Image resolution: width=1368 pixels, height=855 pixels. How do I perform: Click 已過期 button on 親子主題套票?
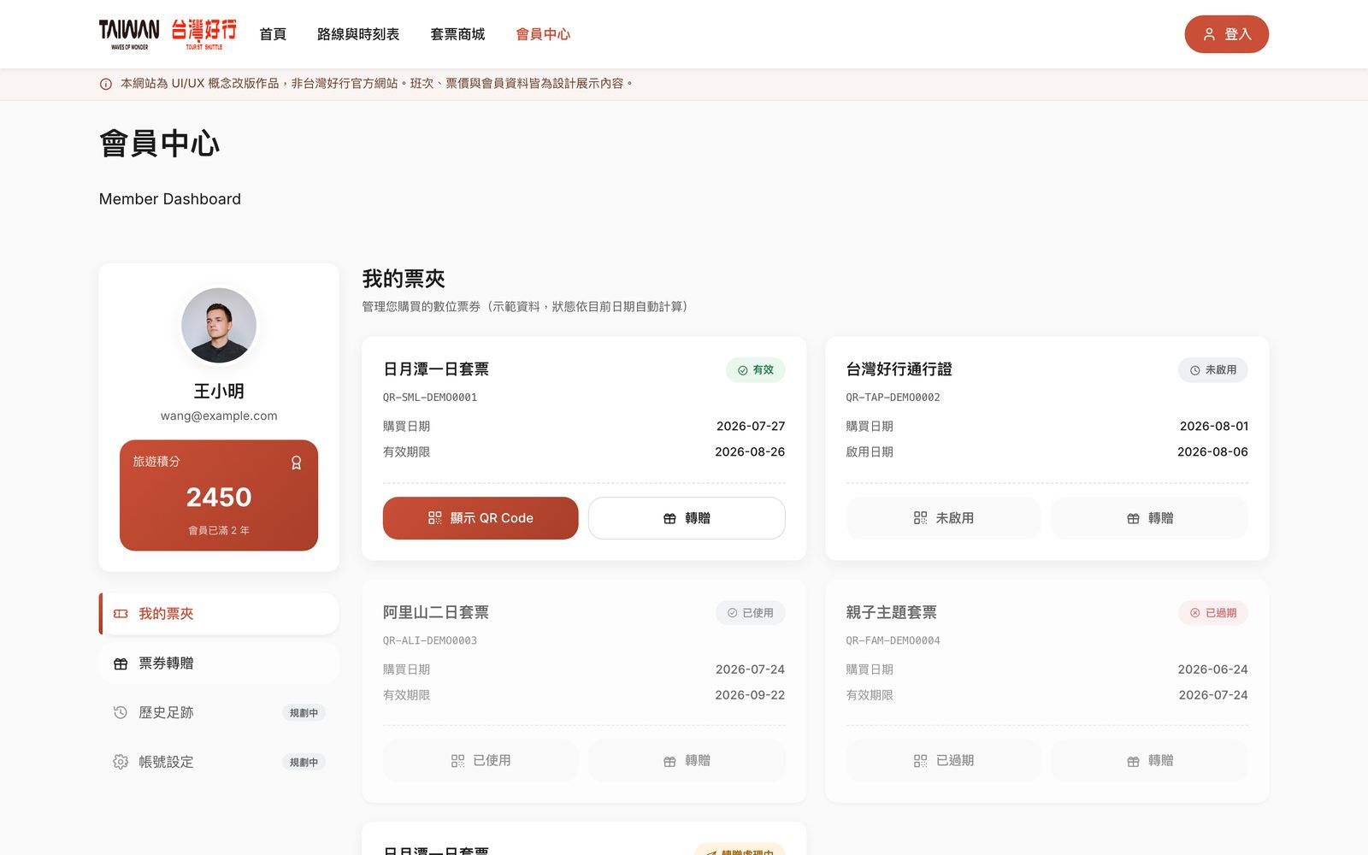[943, 760]
